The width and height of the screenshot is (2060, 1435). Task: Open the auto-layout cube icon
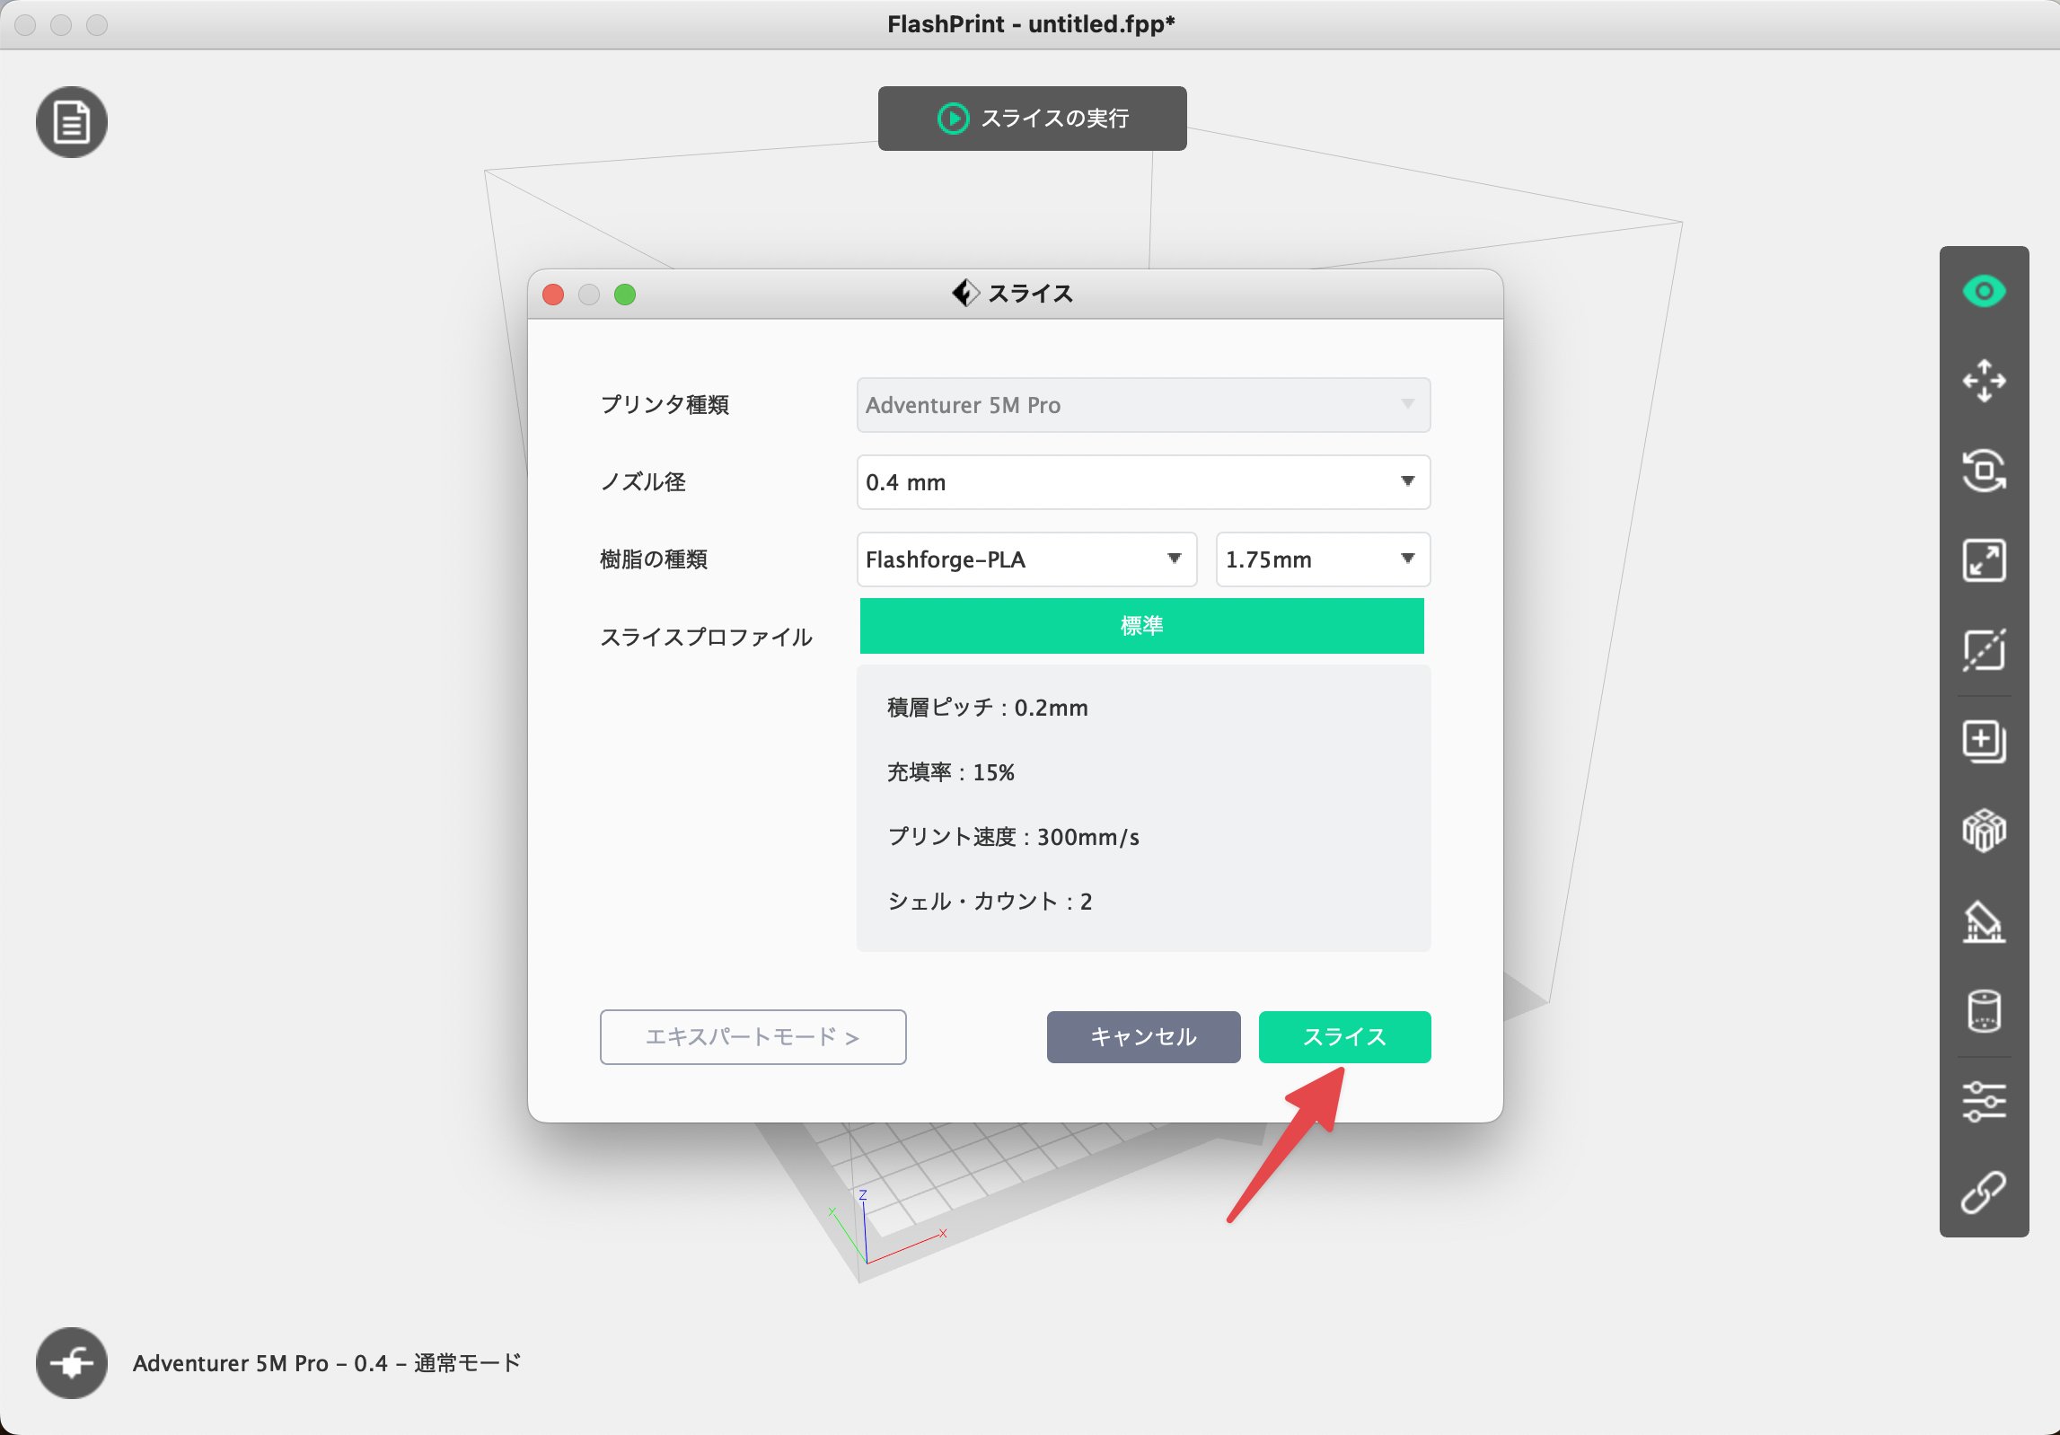point(1984,831)
